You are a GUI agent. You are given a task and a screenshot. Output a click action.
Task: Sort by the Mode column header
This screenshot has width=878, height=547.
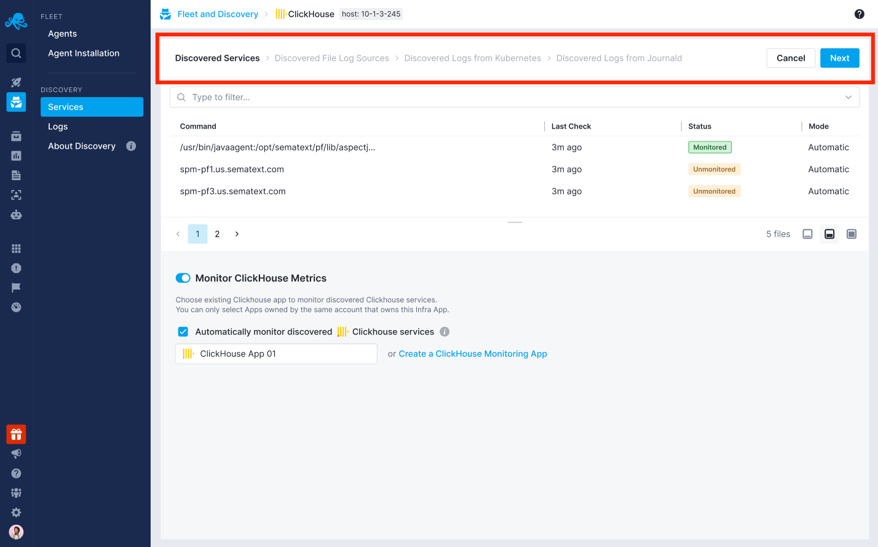click(818, 127)
